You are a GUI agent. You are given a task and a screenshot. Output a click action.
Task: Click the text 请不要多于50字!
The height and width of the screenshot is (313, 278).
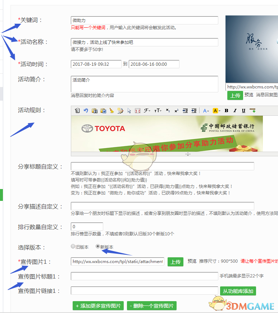[x=87, y=50]
